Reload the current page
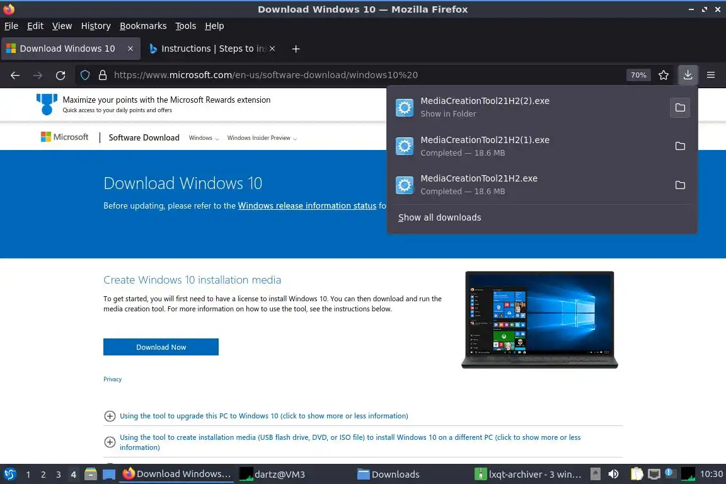Screen dimensions: 726x484 click(60, 75)
